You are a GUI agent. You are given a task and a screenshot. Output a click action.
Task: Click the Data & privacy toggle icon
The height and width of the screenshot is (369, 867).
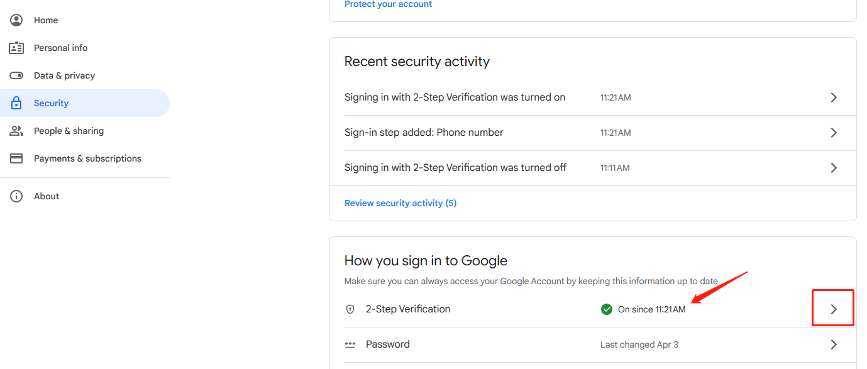click(16, 75)
